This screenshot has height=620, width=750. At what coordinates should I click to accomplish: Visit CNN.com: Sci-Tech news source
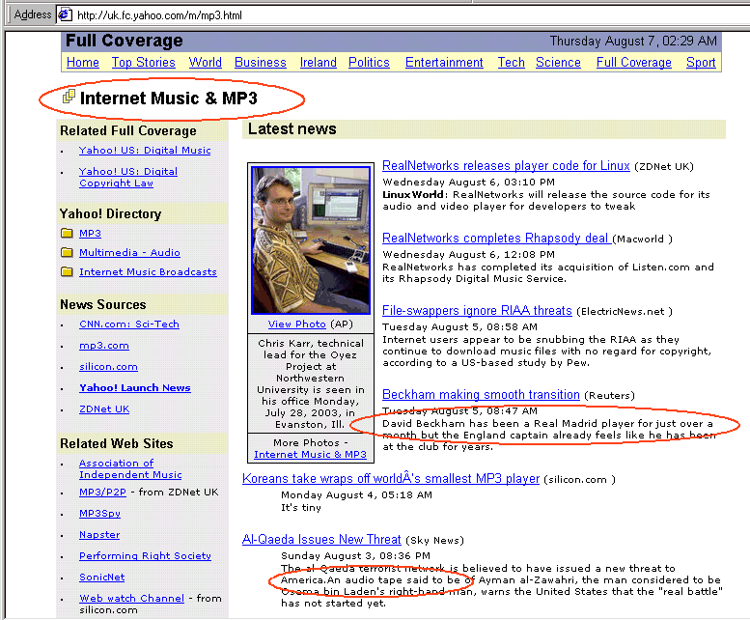click(129, 324)
